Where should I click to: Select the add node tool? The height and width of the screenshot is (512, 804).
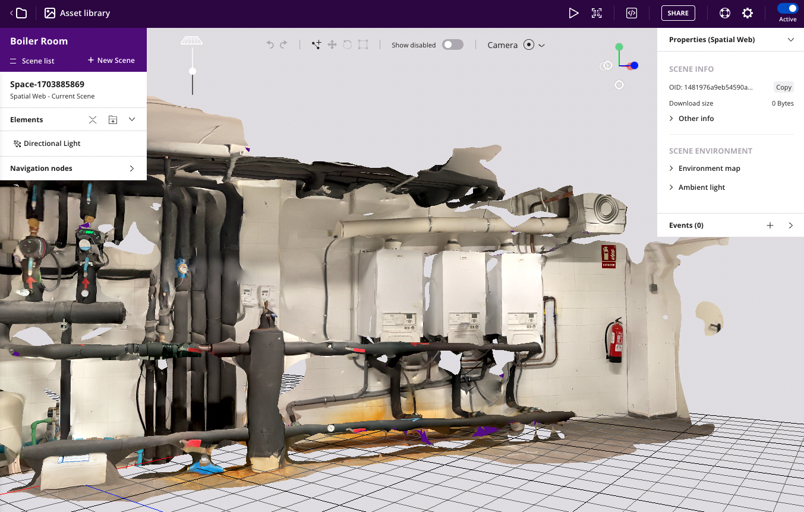[x=317, y=44]
